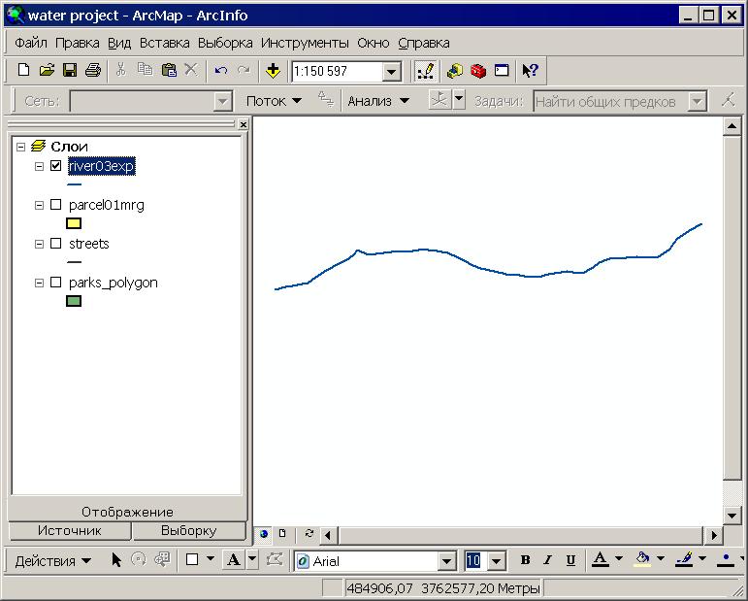Open ArcToolbox red toolbox icon
The height and width of the screenshot is (601, 748).
pyautogui.click(x=478, y=71)
